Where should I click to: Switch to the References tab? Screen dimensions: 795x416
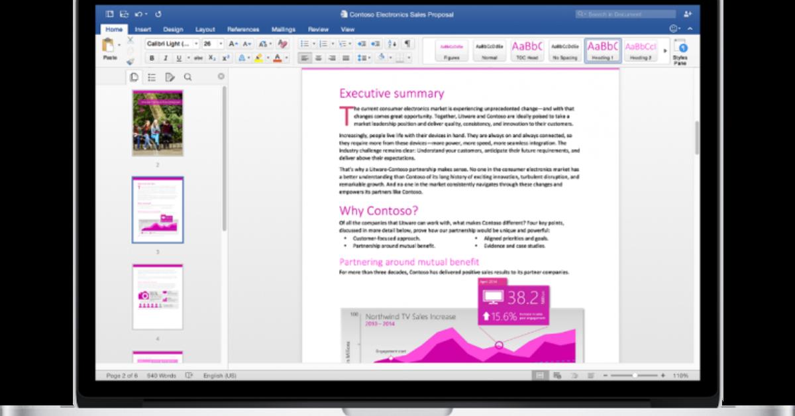point(243,29)
